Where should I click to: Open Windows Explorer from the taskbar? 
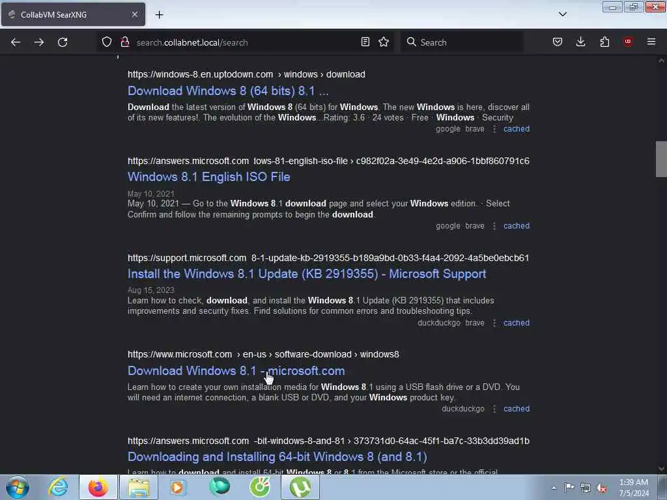pos(139,487)
